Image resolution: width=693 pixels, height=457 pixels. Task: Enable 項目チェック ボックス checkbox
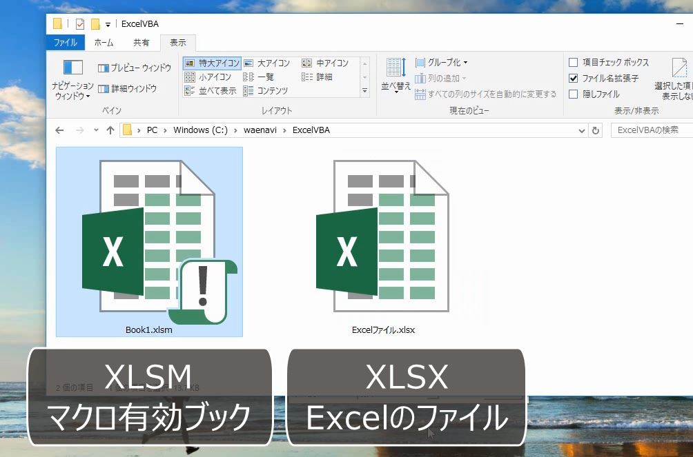[573, 62]
